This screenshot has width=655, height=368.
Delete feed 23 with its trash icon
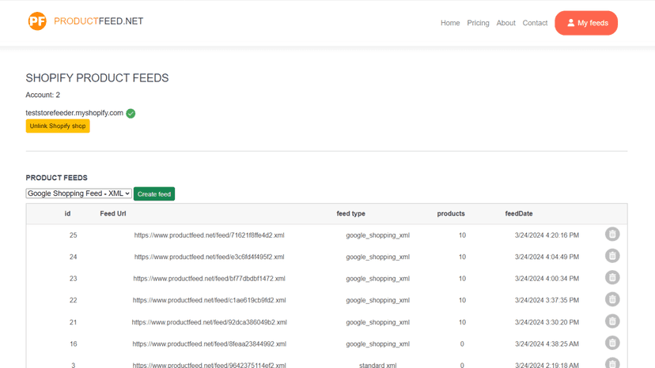click(612, 278)
